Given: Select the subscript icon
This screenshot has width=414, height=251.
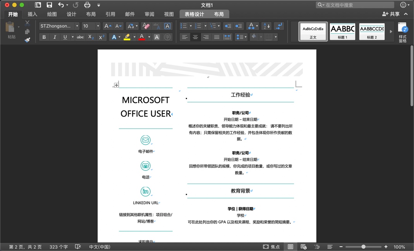Looking at the screenshot, I should [90, 37].
